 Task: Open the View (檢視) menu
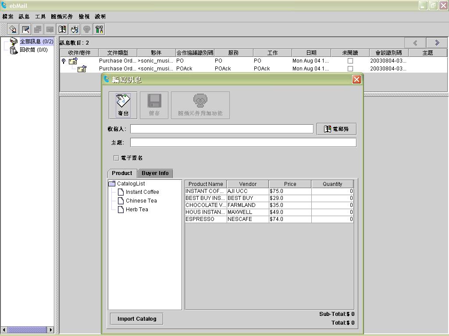(84, 17)
